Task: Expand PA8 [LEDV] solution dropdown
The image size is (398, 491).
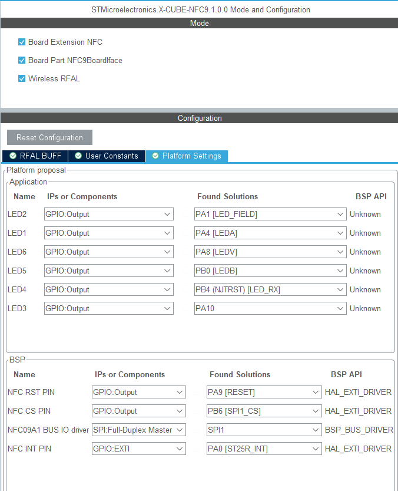Action: [270, 252]
